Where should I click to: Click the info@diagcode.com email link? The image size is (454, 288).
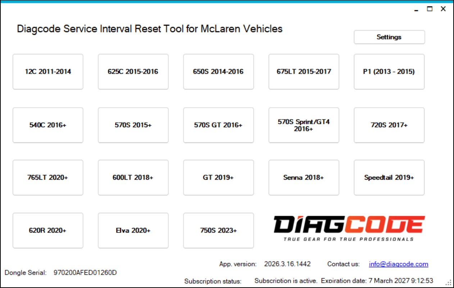[x=398, y=264]
